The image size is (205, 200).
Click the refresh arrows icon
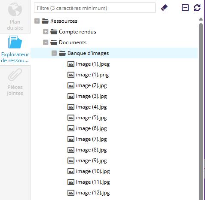197,8
